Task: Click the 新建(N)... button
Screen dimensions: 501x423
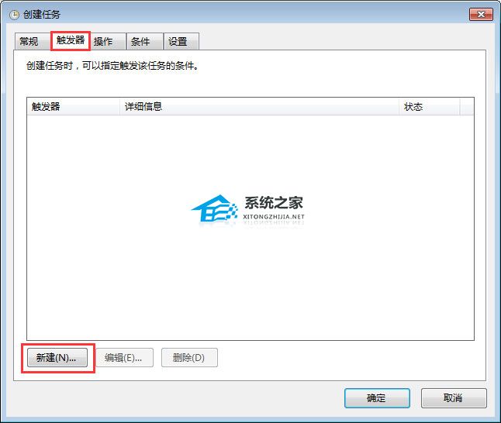Action: coord(57,358)
